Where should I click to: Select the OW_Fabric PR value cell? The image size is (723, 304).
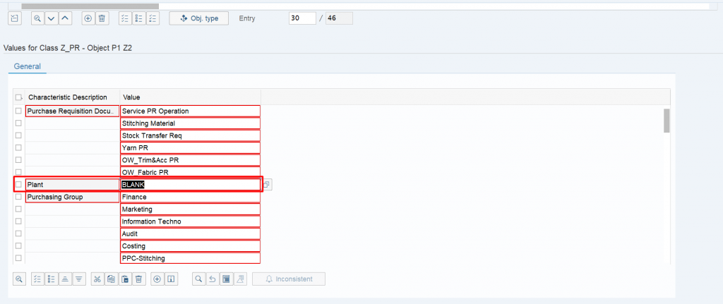[191, 172]
